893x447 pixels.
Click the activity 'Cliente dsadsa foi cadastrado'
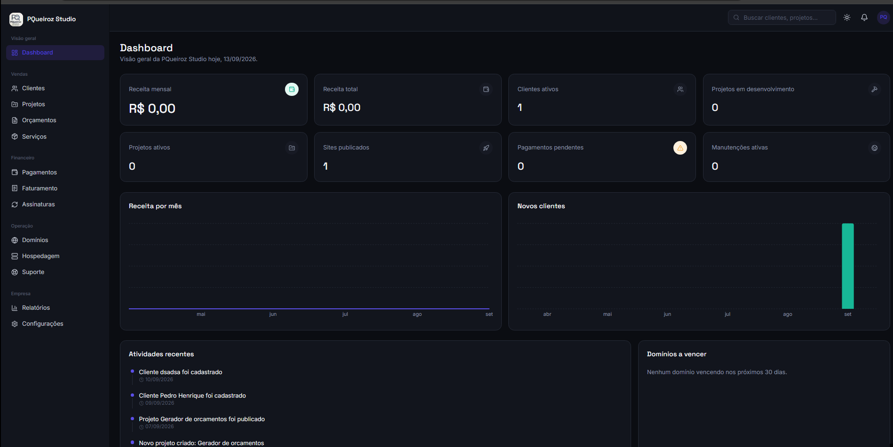tap(181, 372)
